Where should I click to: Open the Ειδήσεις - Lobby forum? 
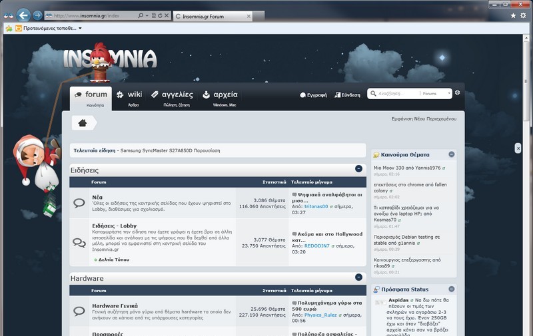[x=114, y=226]
